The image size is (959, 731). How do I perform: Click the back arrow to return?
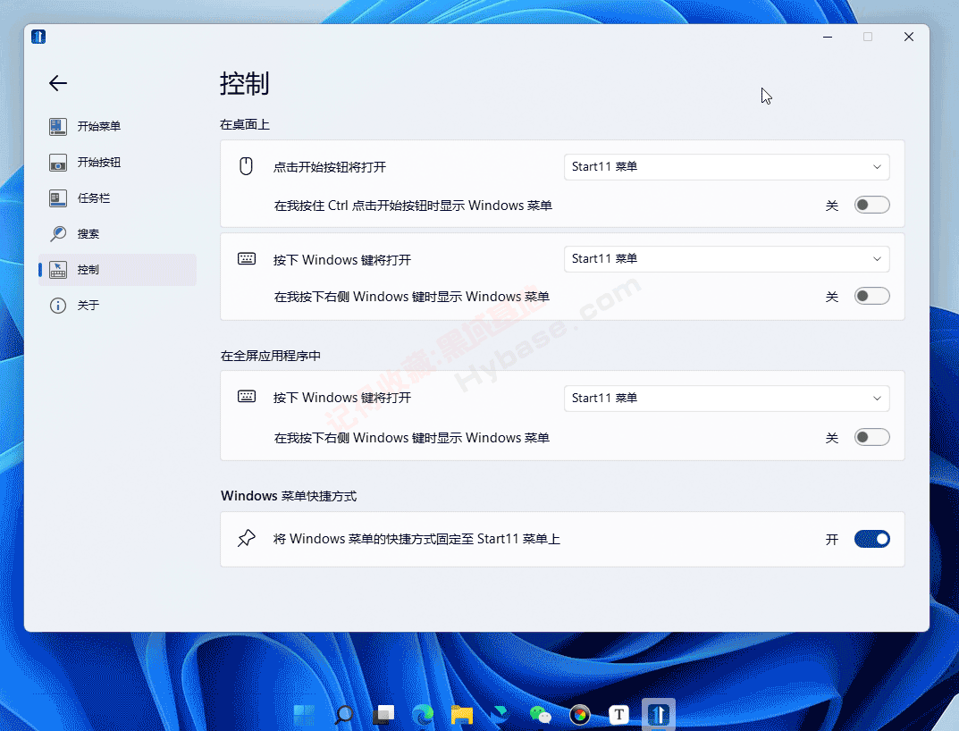point(57,83)
